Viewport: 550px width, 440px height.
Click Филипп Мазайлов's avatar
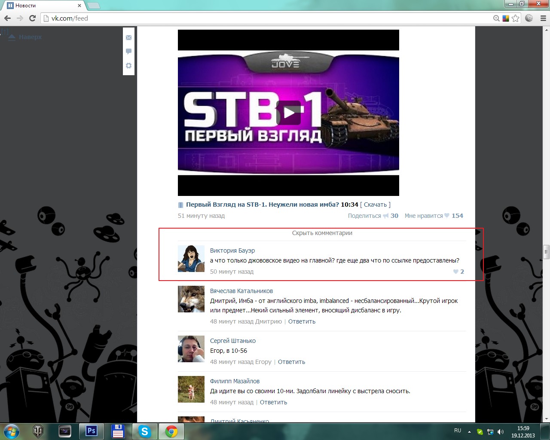(191, 389)
